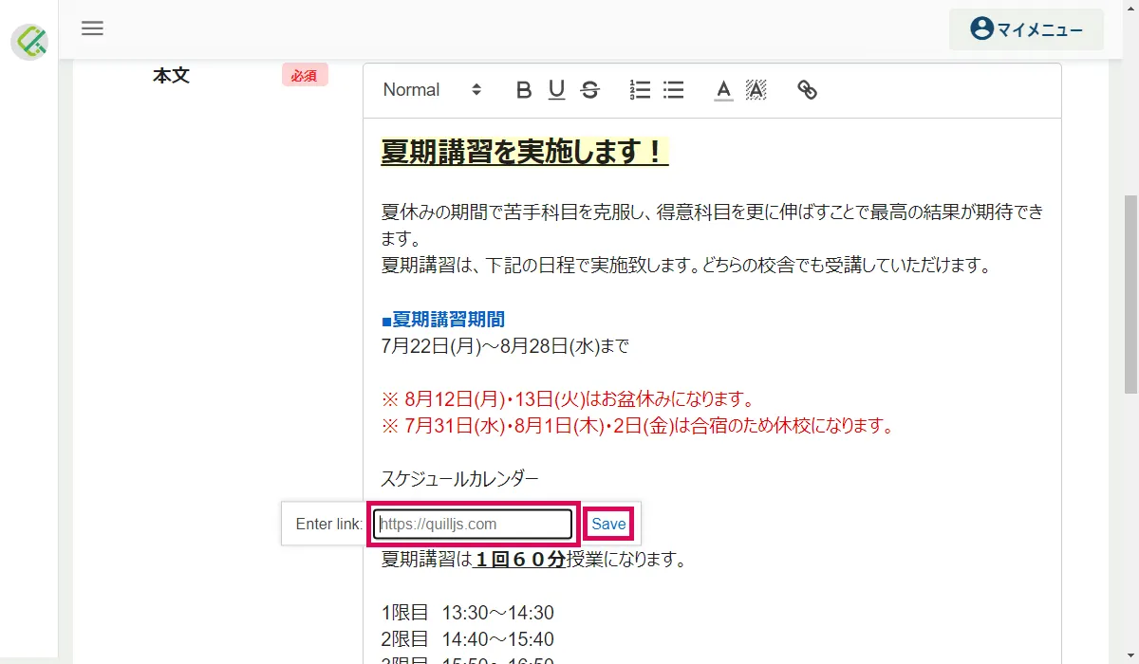Click the 1限目 13:30～14:30 line

[468, 613]
